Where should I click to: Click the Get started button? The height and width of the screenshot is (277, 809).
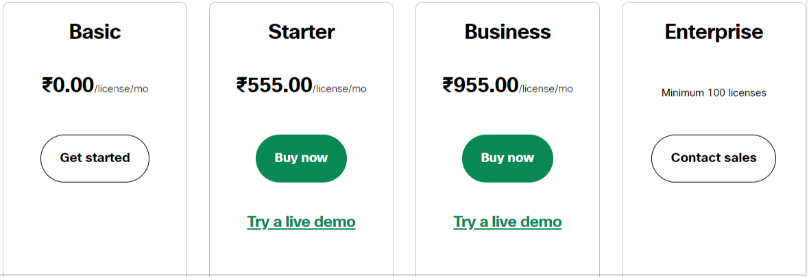pyautogui.click(x=95, y=158)
